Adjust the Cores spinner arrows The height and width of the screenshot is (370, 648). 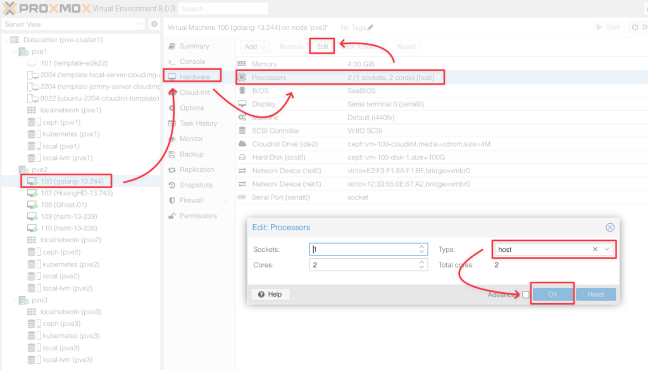421,265
